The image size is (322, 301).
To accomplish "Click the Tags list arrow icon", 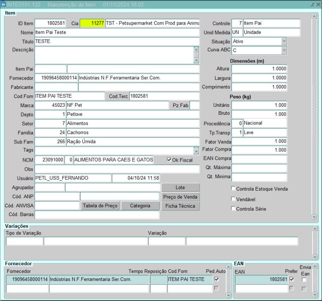I will pyautogui.click(x=196, y=151).
